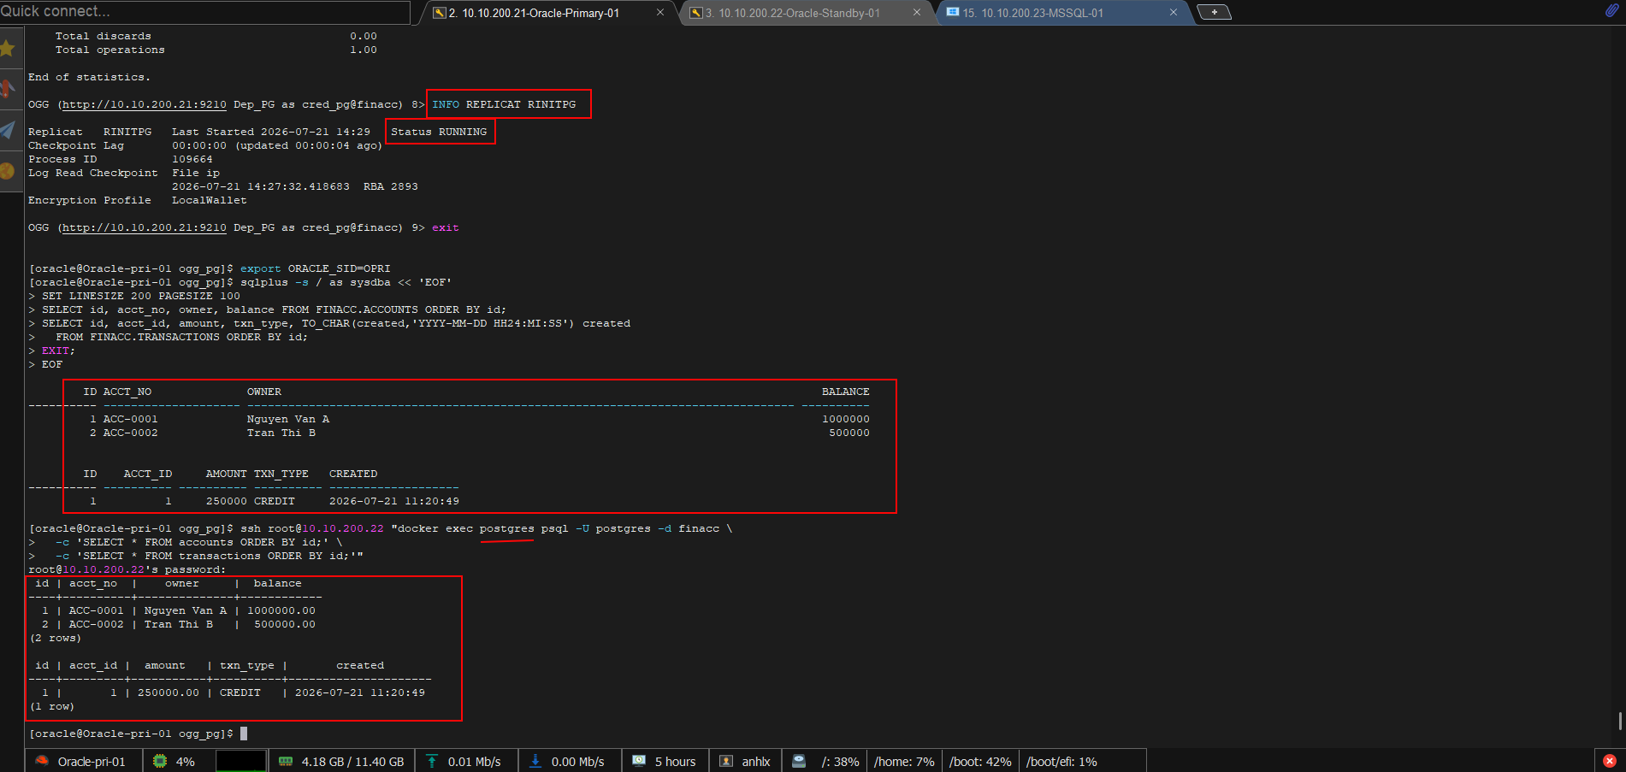Click 'anhlx' username in status bar

coord(756,762)
